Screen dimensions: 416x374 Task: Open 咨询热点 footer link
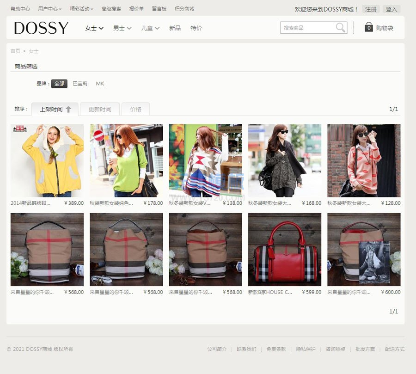(x=336, y=349)
